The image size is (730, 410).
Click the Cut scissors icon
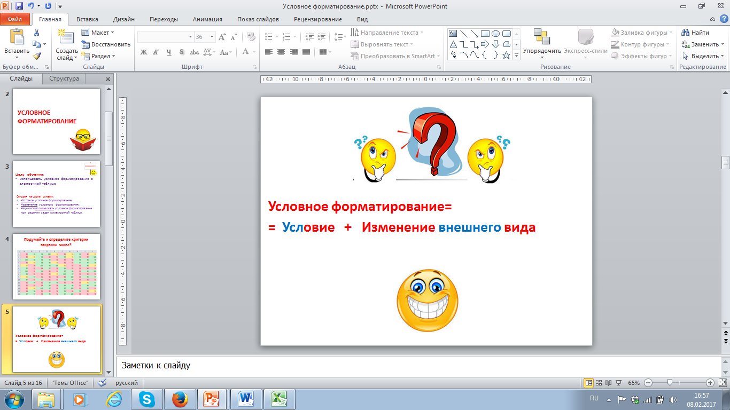point(36,33)
